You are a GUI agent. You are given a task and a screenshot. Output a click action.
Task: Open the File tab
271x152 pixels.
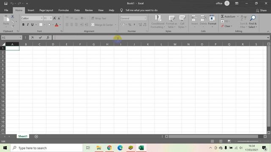[x=6, y=10]
